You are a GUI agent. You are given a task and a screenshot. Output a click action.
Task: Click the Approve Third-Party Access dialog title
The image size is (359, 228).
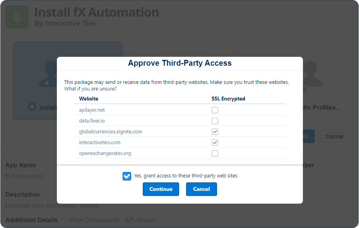click(180, 63)
